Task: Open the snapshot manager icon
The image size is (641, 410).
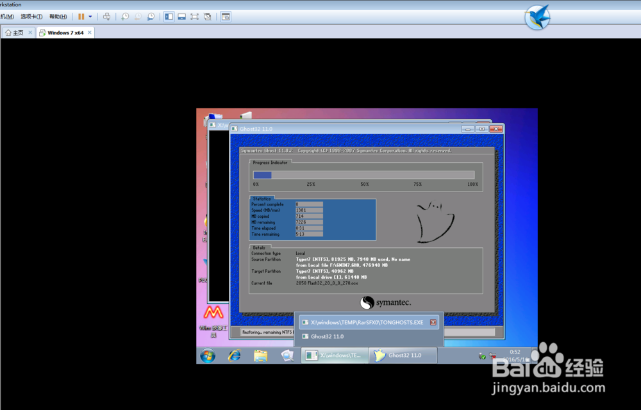Action: pyautogui.click(x=151, y=17)
